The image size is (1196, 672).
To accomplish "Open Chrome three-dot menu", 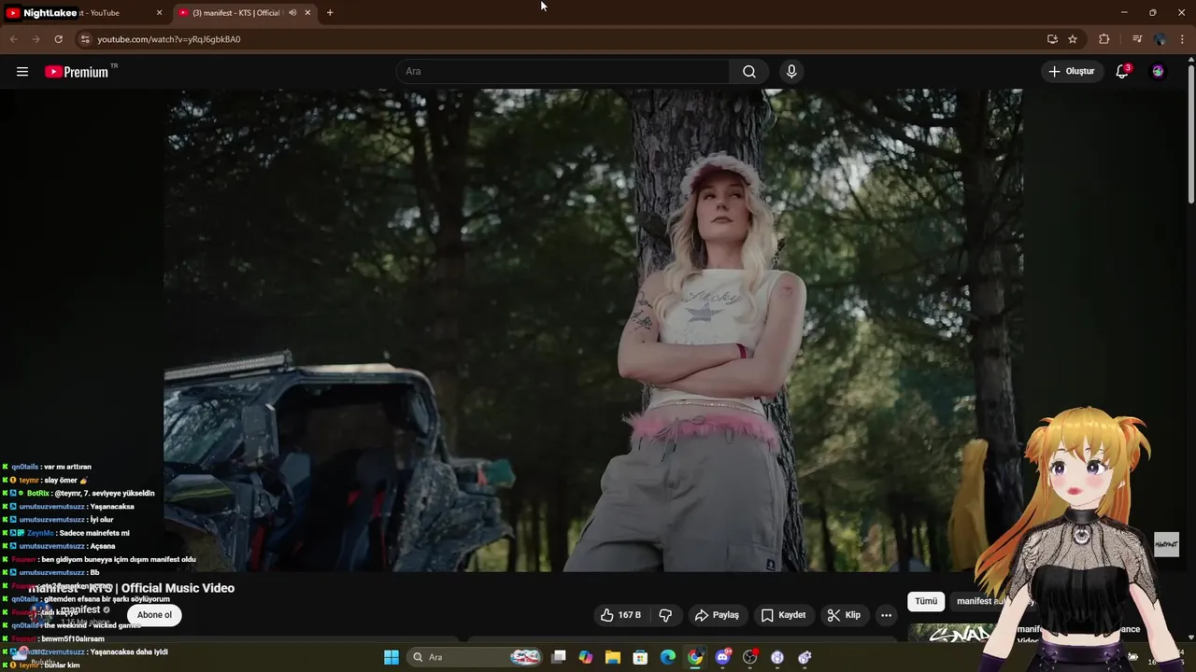I will (1183, 39).
